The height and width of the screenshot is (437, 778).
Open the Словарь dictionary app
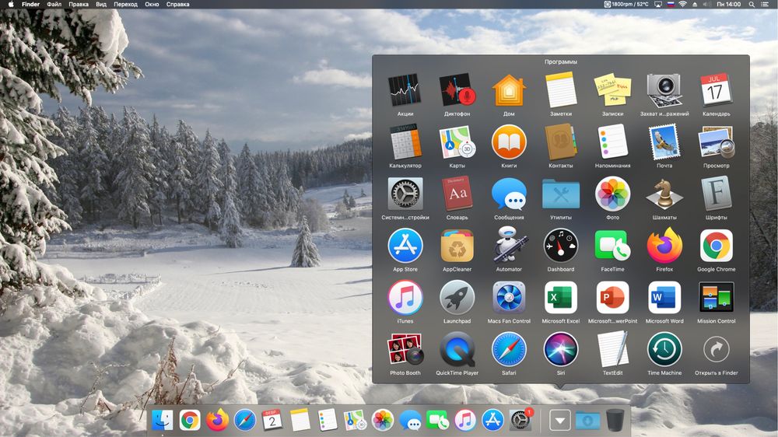(x=457, y=194)
